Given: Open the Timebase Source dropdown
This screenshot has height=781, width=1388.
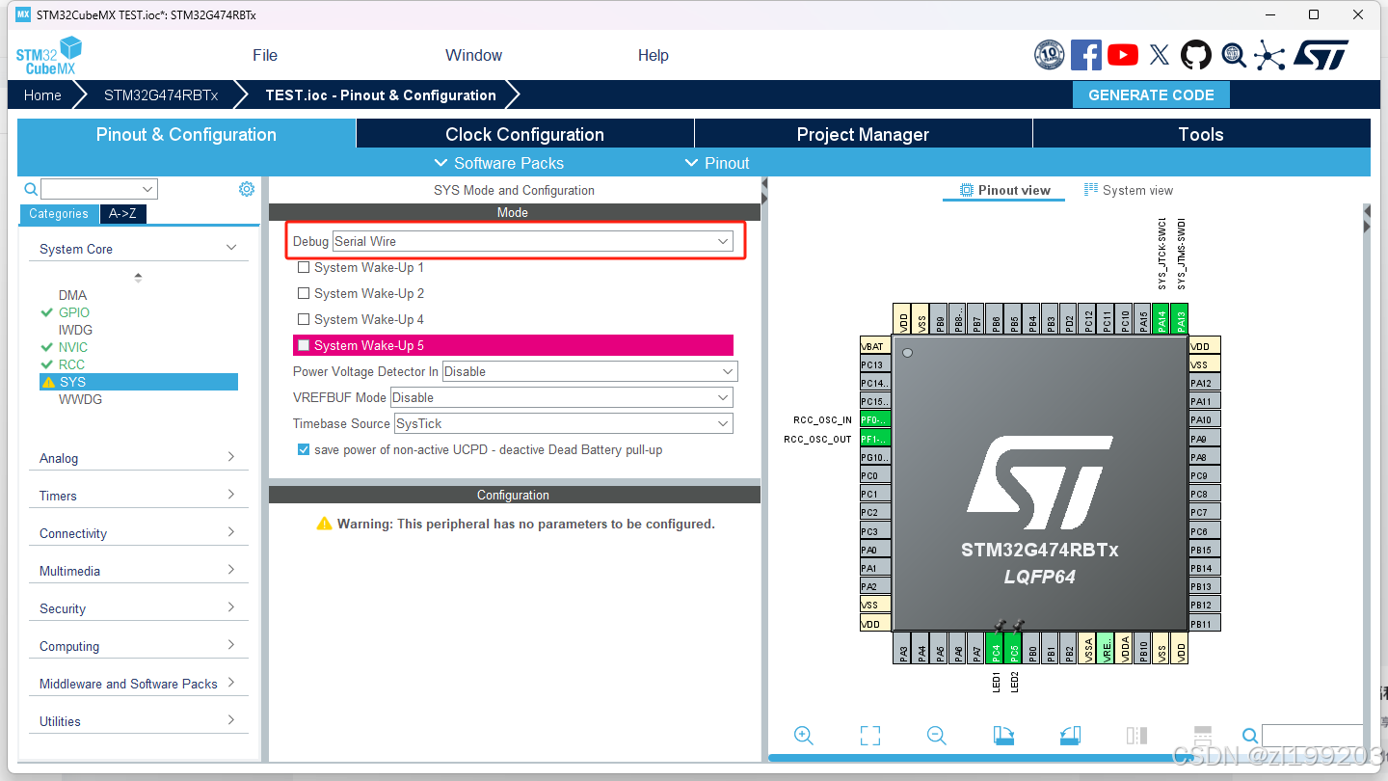Looking at the screenshot, I should pyautogui.click(x=564, y=423).
